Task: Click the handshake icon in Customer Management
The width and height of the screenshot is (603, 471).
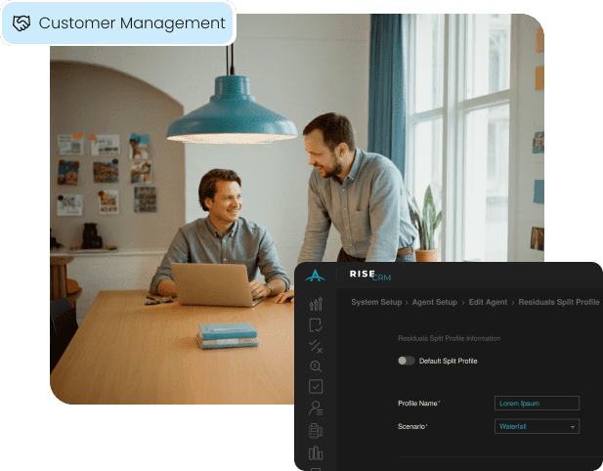Action: point(22,22)
